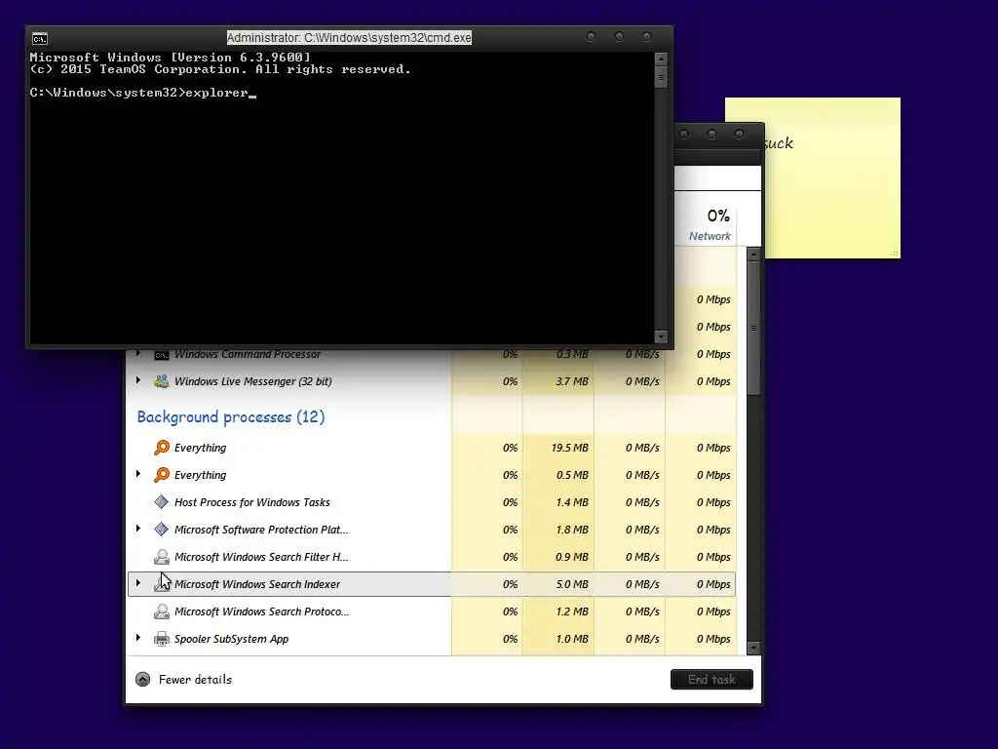This screenshot has width=998, height=749.
Task: Click the 1.2 MB memory value
Action: coord(572,612)
